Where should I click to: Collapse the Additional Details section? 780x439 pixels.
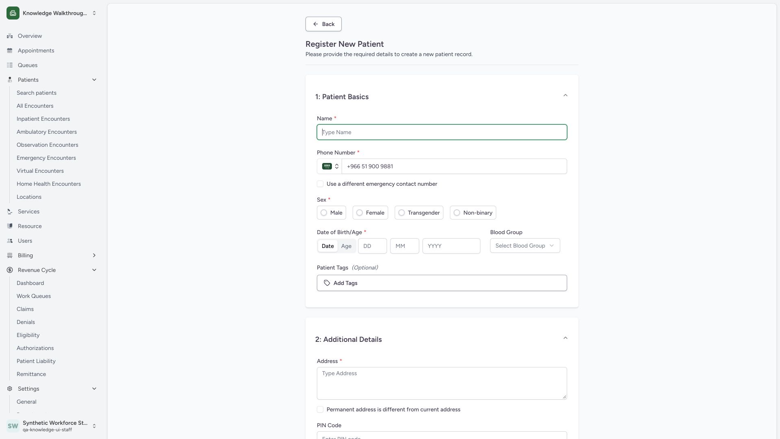click(565, 338)
